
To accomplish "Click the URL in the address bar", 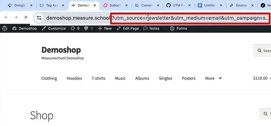I will (157, 18).
